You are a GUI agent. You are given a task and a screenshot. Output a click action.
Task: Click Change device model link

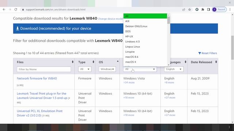[110, 19]
